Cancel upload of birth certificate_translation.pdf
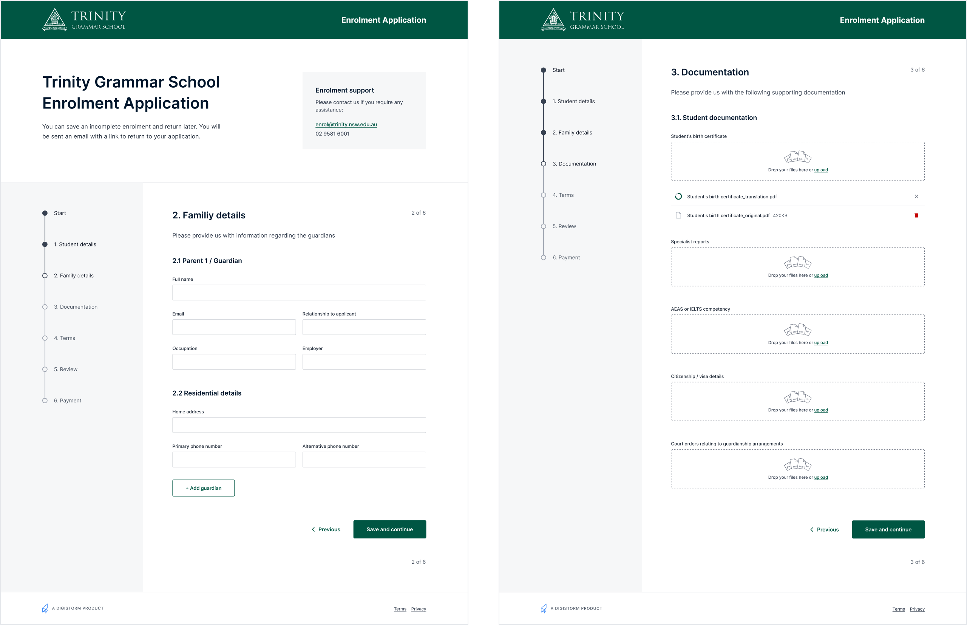 tap(916, 196)
